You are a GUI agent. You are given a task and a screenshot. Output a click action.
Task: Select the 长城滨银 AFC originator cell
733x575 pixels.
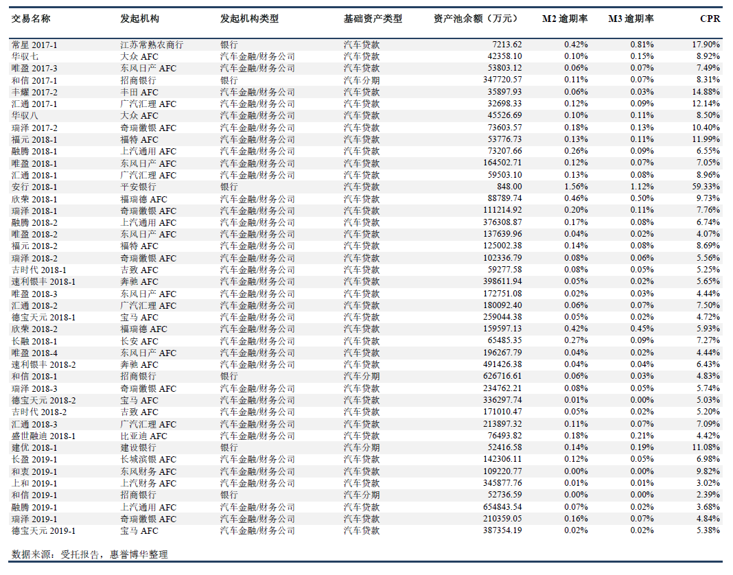148,460
